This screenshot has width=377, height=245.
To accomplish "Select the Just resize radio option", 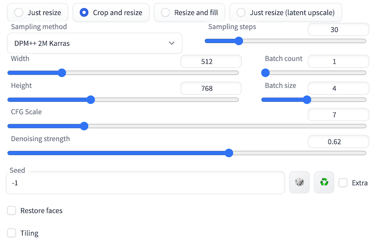I will (x=19, y=13).
